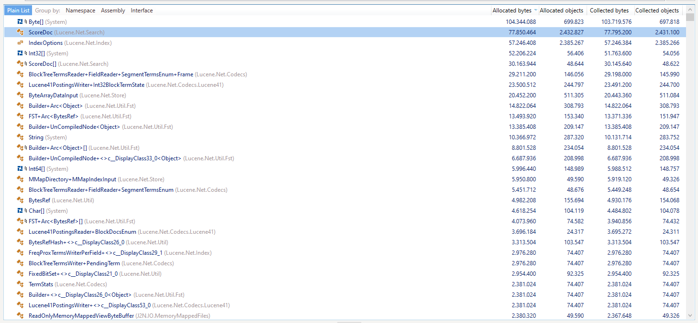Click the 283.752 collected objects value
This screenshot has height=323, width=698.
tap(669, 137)
